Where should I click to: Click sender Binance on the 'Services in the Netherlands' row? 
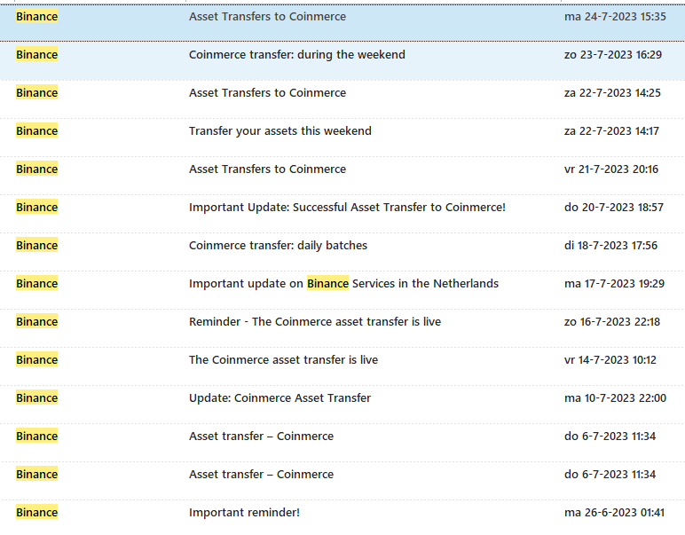(36, 283)
